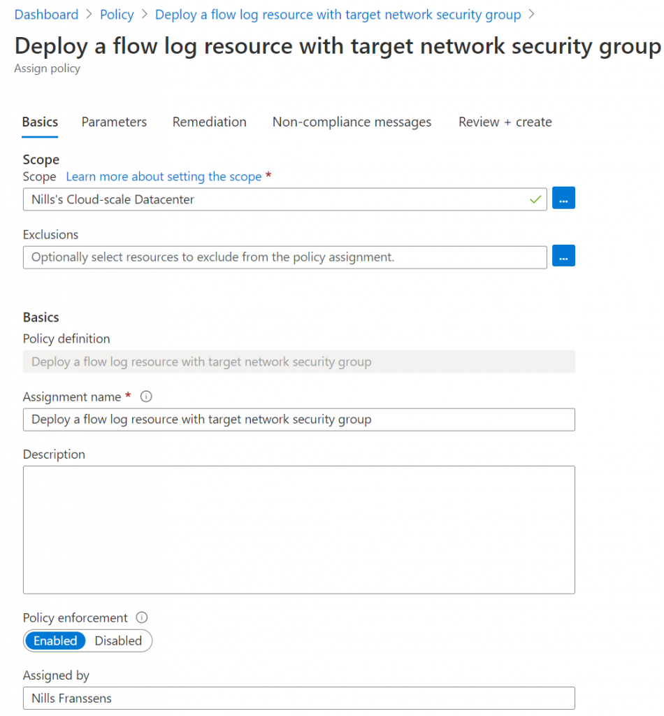Navigate to Dashboard in the breadcrumb

point(46,15)
